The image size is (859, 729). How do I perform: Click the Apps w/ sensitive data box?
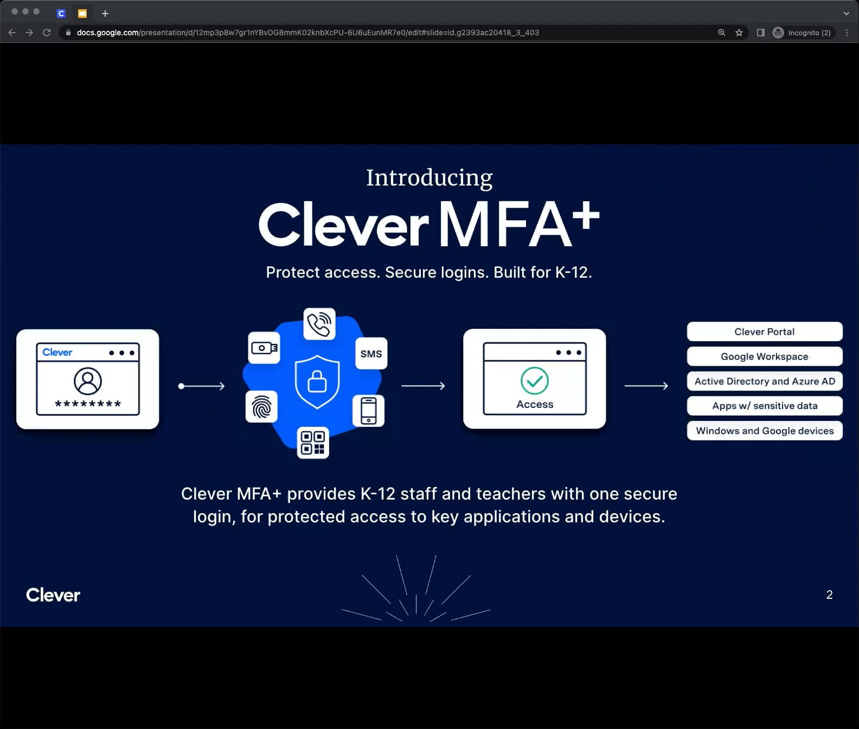coord(765,406)
